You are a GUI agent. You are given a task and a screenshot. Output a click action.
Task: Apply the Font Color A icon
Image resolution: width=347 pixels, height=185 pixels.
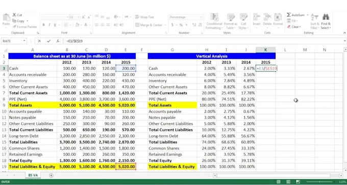[86, 25]
